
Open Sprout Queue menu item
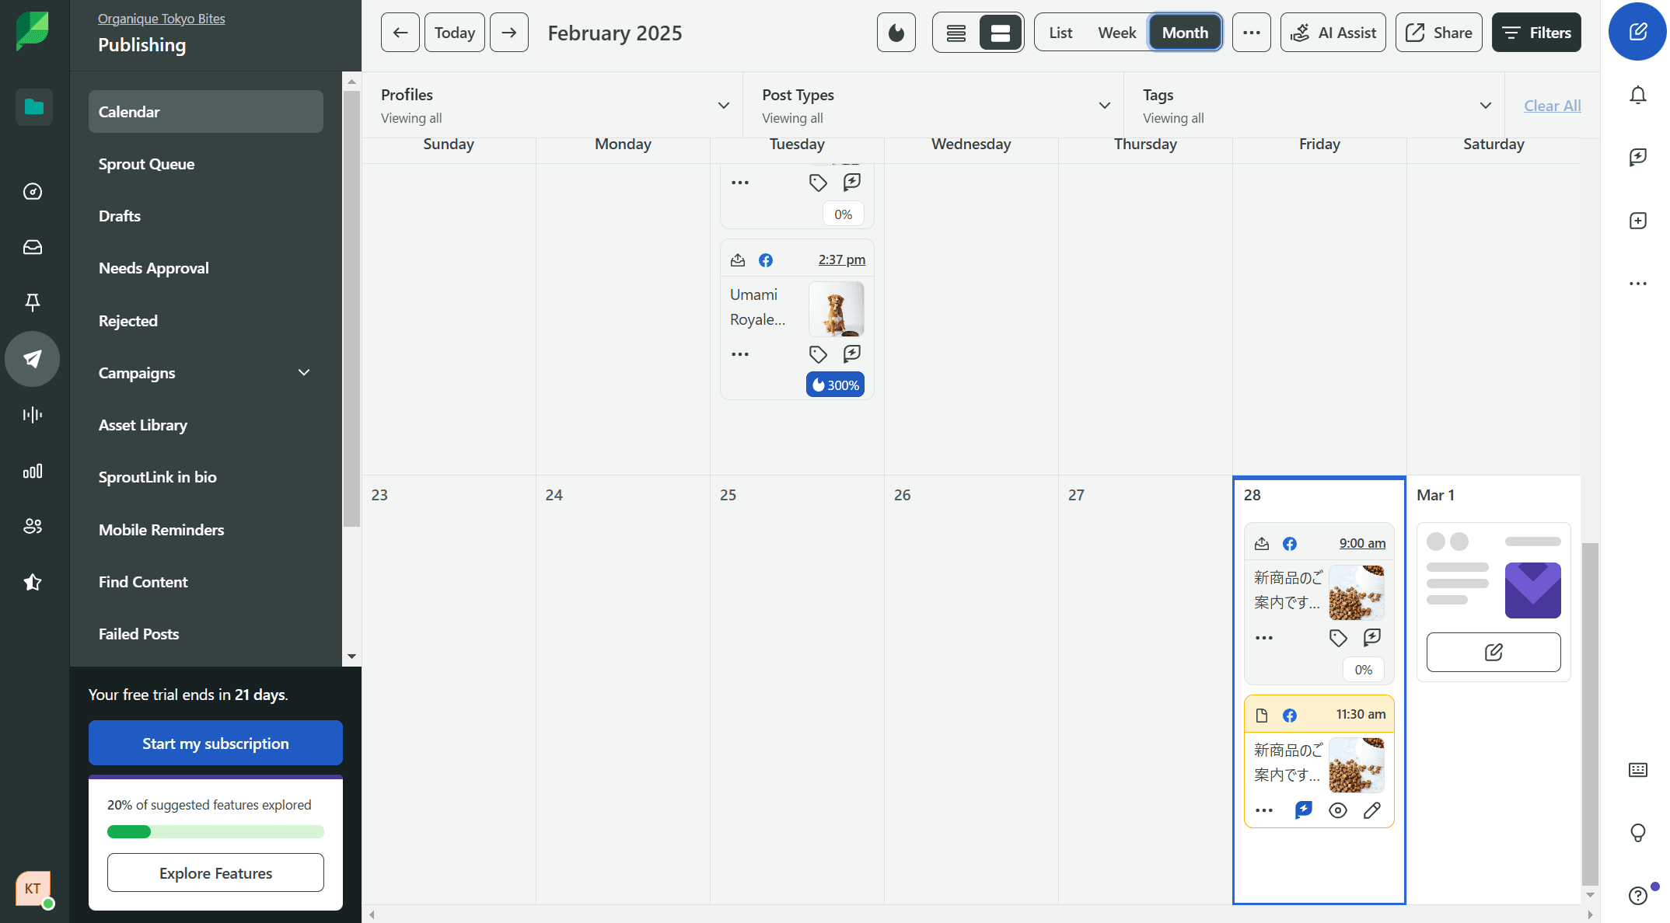[146, 164]
